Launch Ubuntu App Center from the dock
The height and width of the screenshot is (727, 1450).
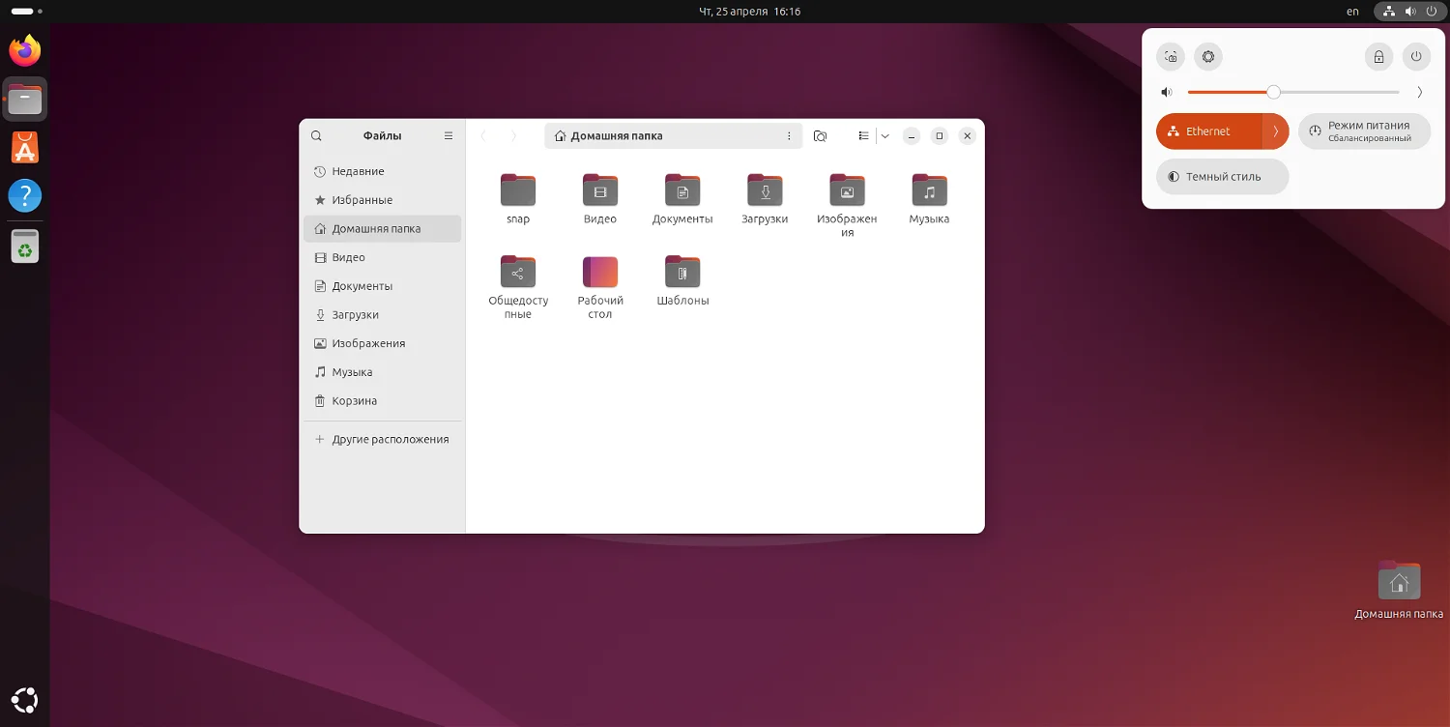point(25,148)
